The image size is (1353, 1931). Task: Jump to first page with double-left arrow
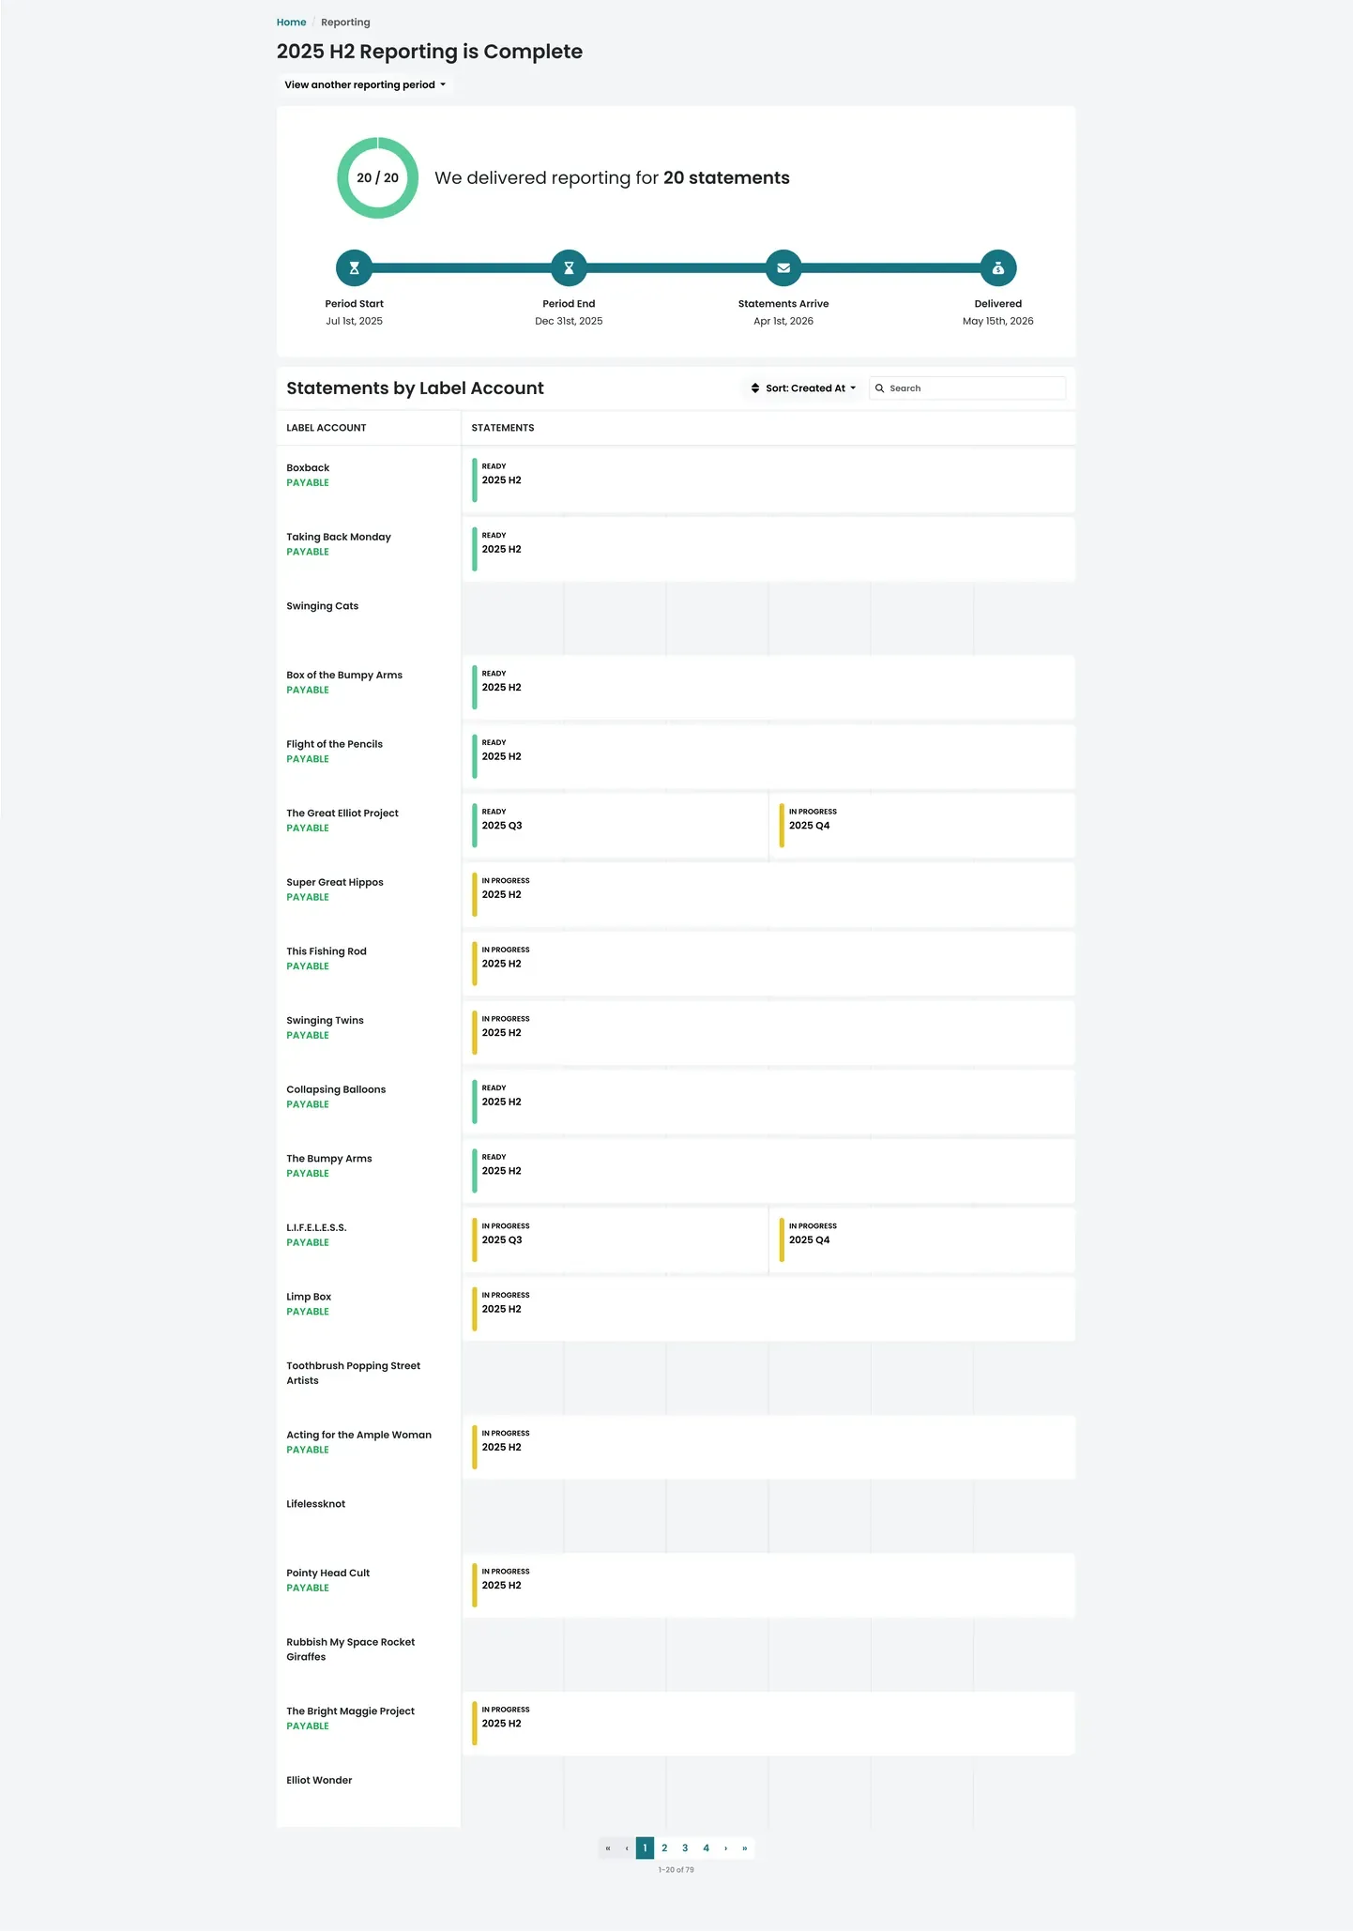coord(608,1847)
